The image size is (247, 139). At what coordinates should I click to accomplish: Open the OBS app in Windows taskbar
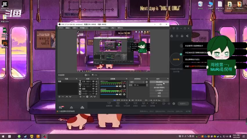(44, 137)
